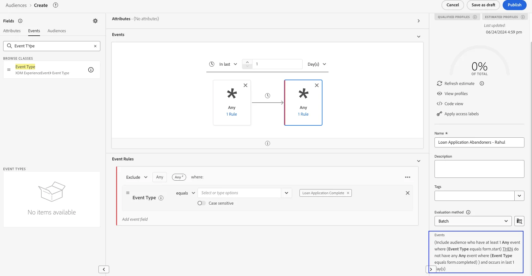Collapse the Events section chevron
The width and height of the screenshot is (532, 276).
click(x=419, y=37)
